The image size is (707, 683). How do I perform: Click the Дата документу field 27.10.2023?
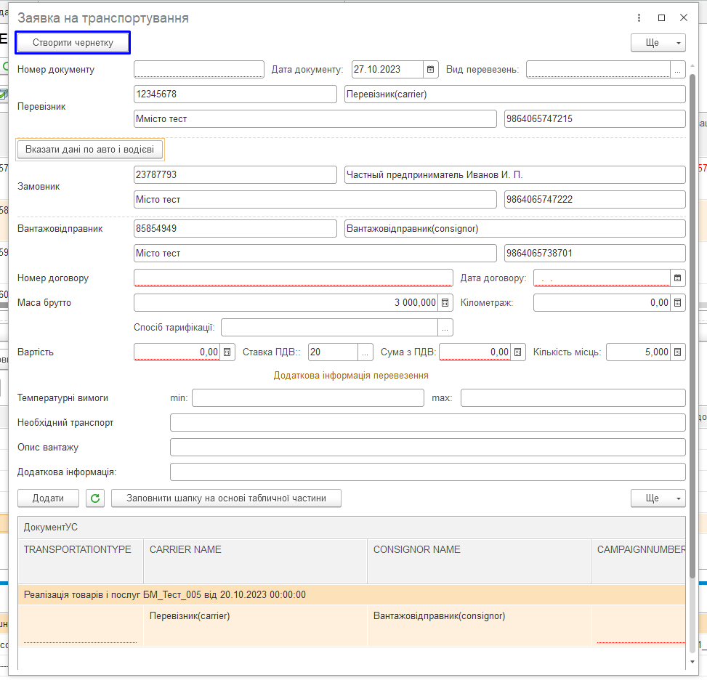(x=387, y=70)
